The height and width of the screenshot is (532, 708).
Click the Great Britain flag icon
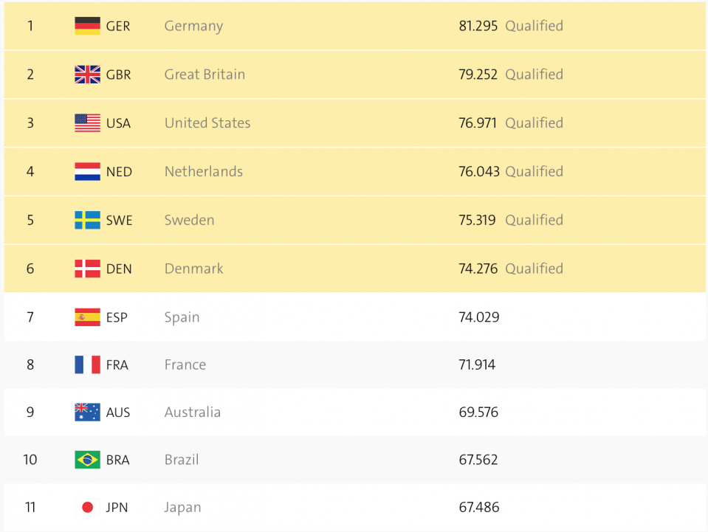click(87, 75)
